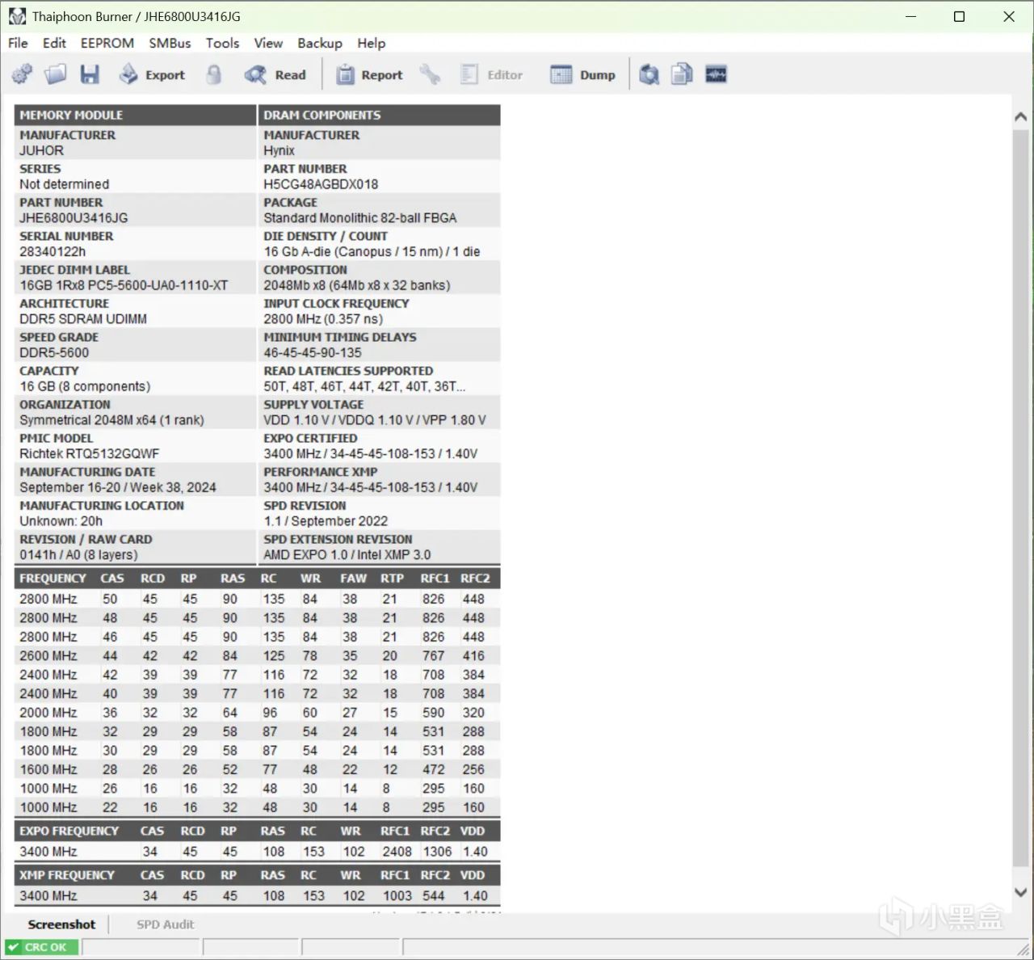This screenshot has width=1034, height=960.
Task: Click part number JHE6800U3416JG in the table
Action: pos(74,218)
